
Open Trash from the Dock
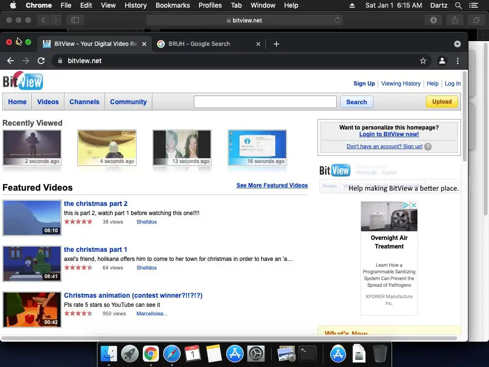[380, 354]
